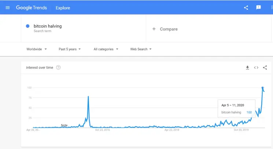Image resolution: width=273 pixels, height=149 pixels.
Task: Open the Google Trends home logo
Action: [32, 8]
